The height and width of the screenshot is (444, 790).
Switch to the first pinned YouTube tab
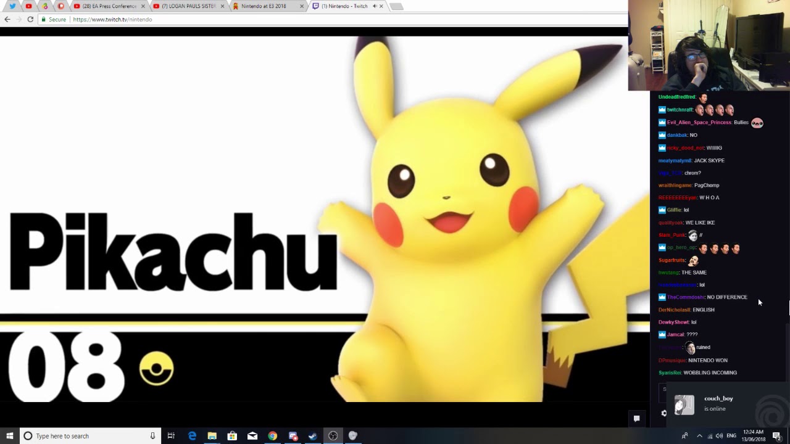click(28, 6)
